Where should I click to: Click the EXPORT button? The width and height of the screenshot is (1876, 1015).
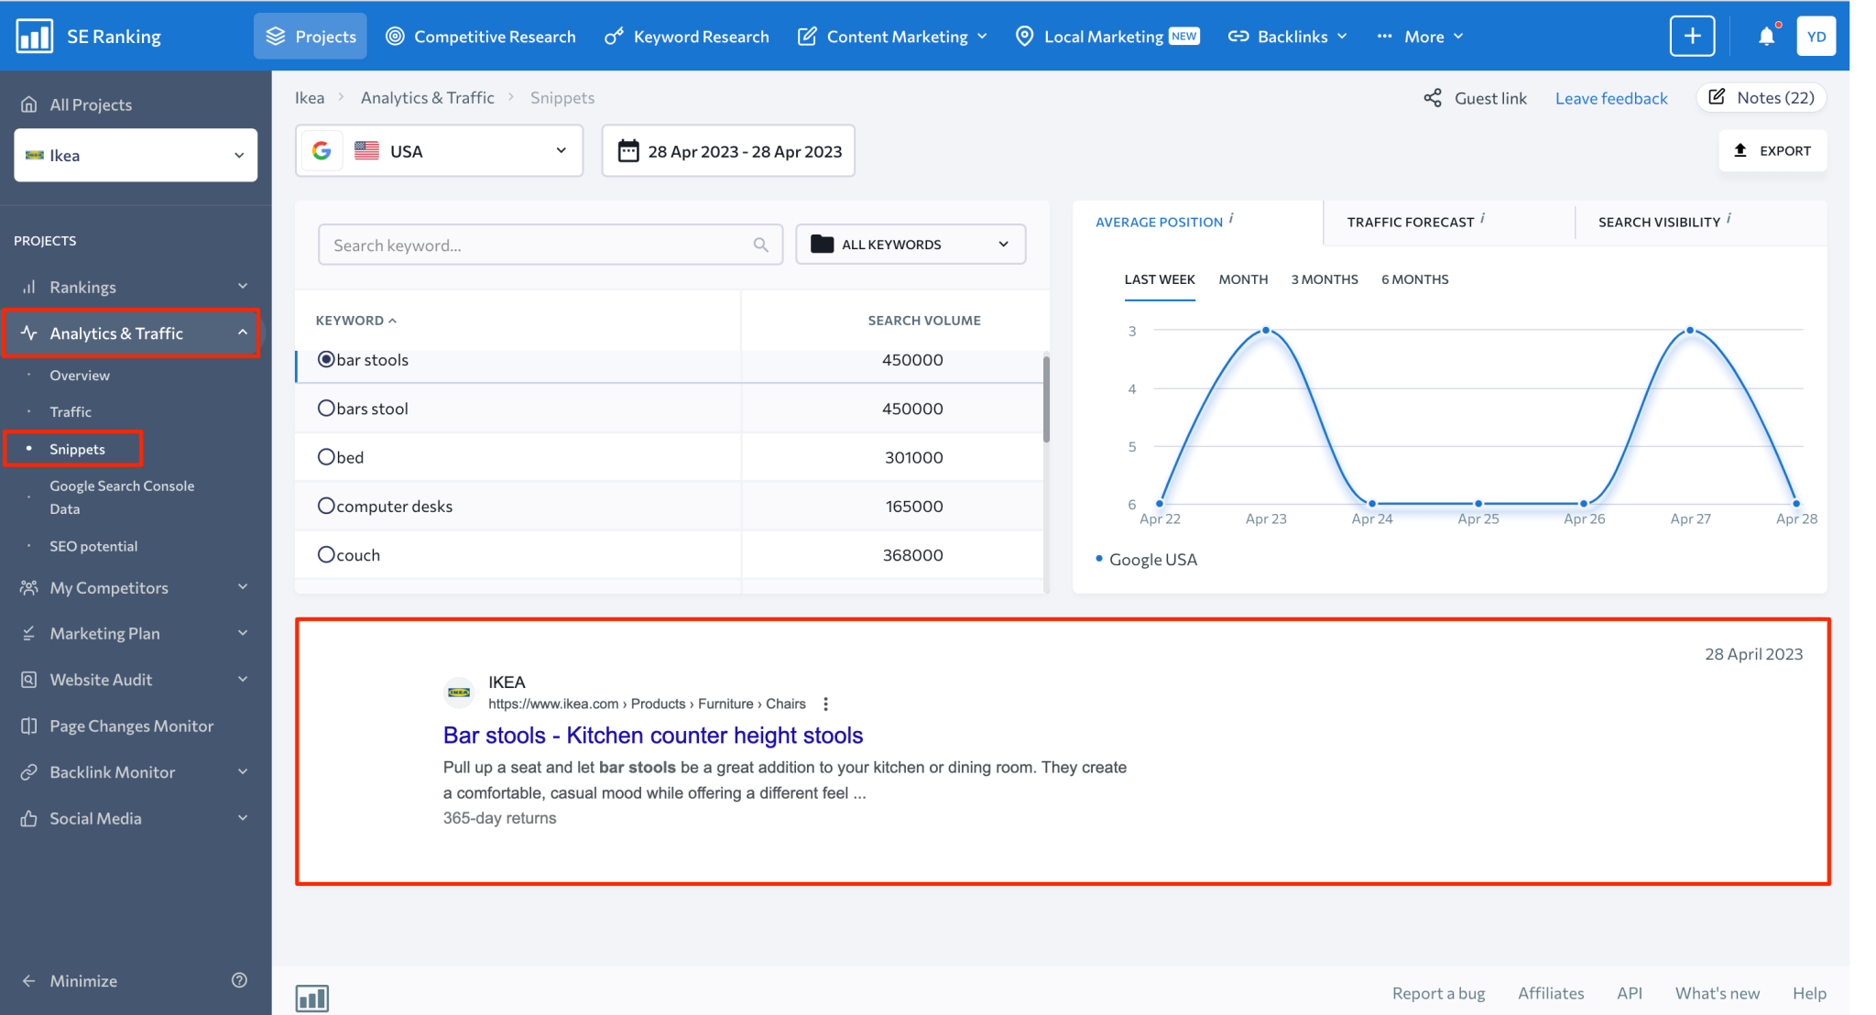coord(1772,150)
